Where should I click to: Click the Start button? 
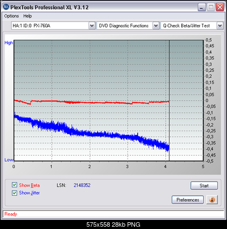[x=204, y=185]
